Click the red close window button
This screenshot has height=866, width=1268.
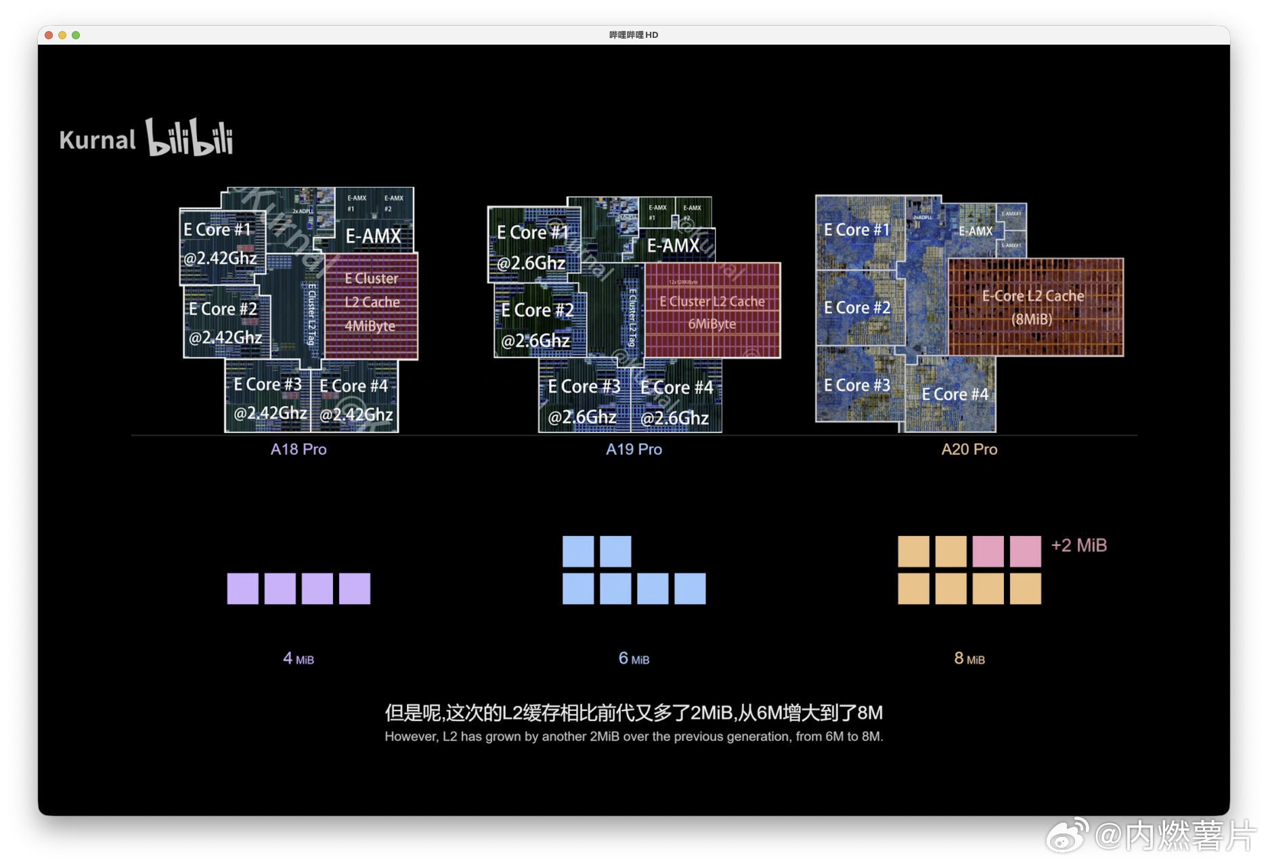point(49,35)
